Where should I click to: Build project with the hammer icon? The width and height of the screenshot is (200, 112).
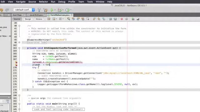coord(39,10)
